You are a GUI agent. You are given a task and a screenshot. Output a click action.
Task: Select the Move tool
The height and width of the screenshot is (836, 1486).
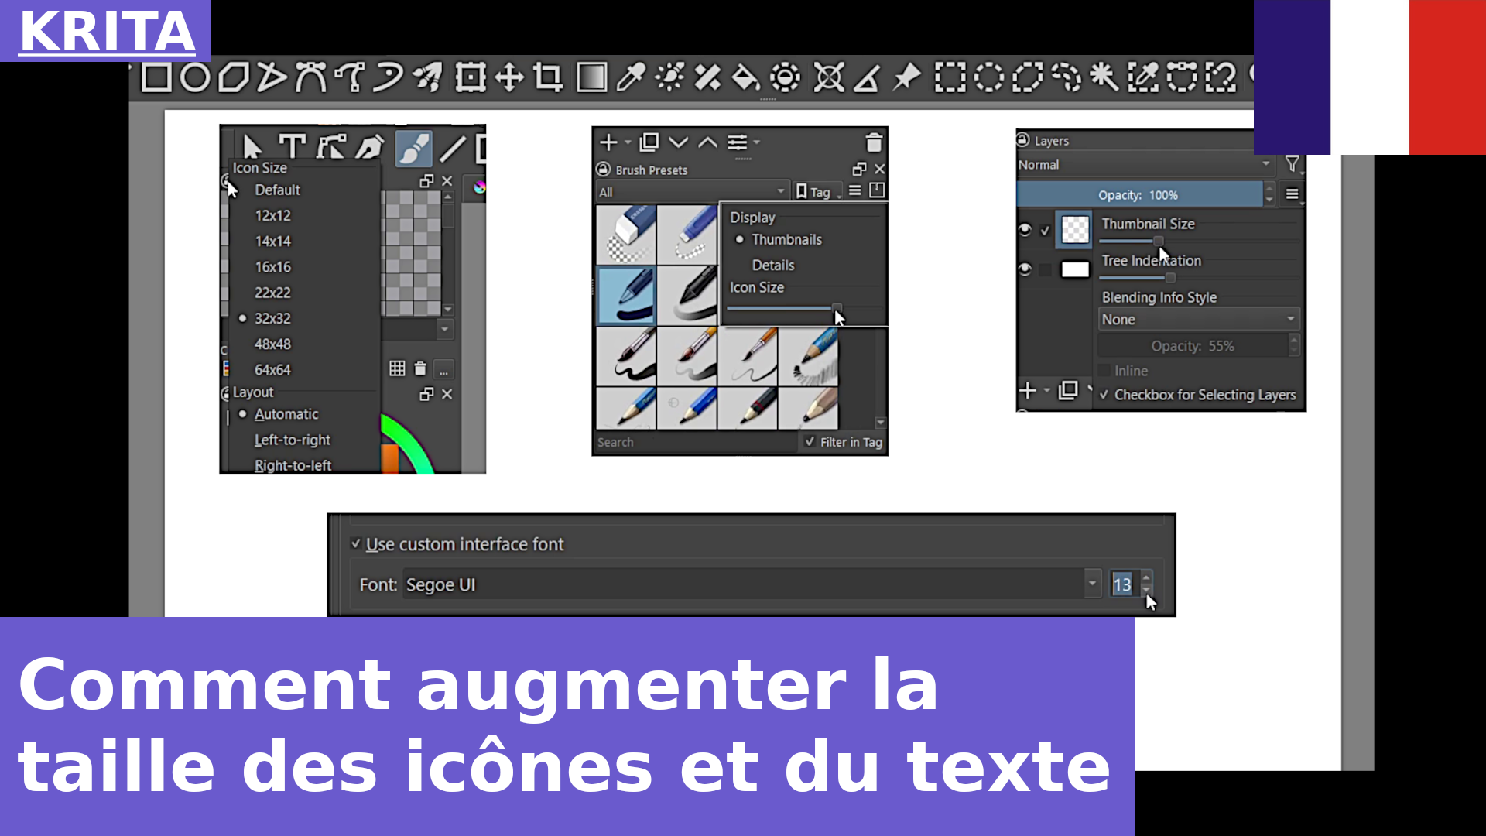coord(509,77)
